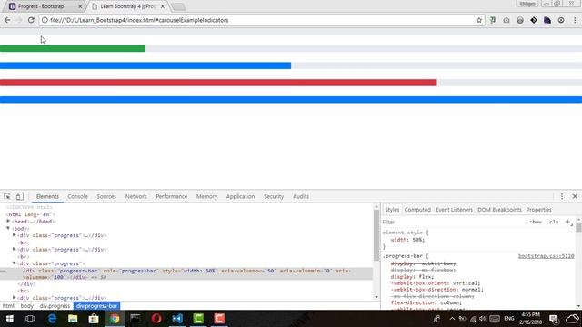Open the DevTools customize menu (three dots)
The height and width of the screenshot is (327, 582).
point(562,196)
